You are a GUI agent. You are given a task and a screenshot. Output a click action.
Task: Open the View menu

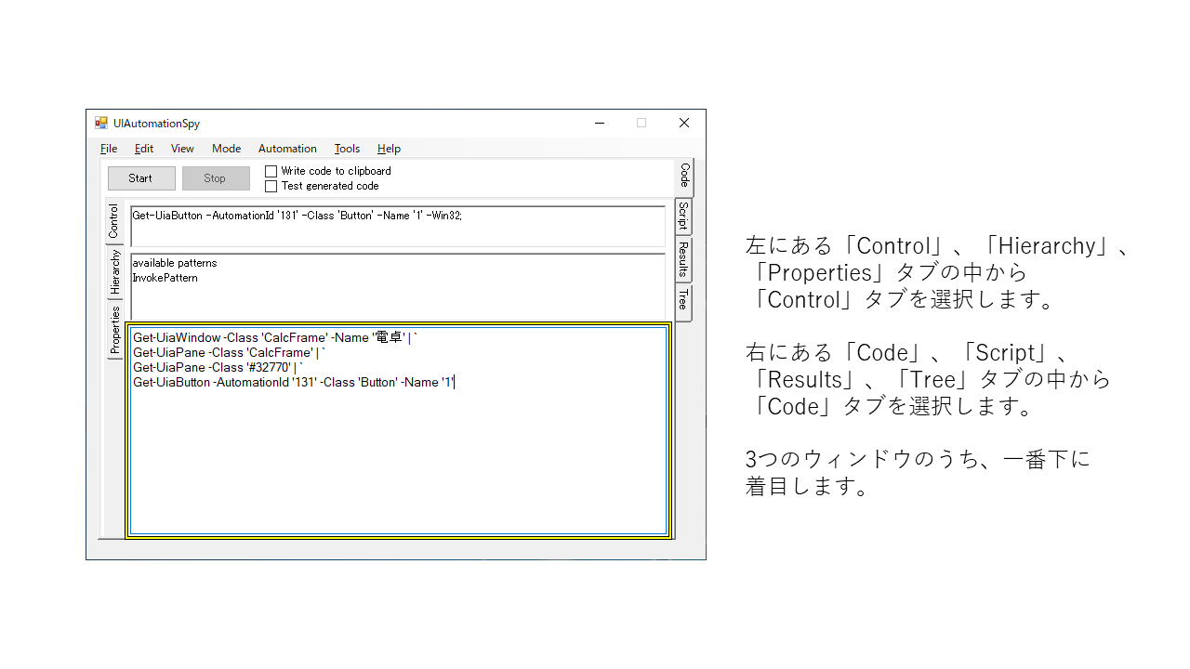(182, 149)
